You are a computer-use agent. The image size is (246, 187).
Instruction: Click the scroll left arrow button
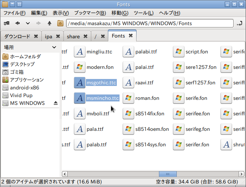(65, 174)
